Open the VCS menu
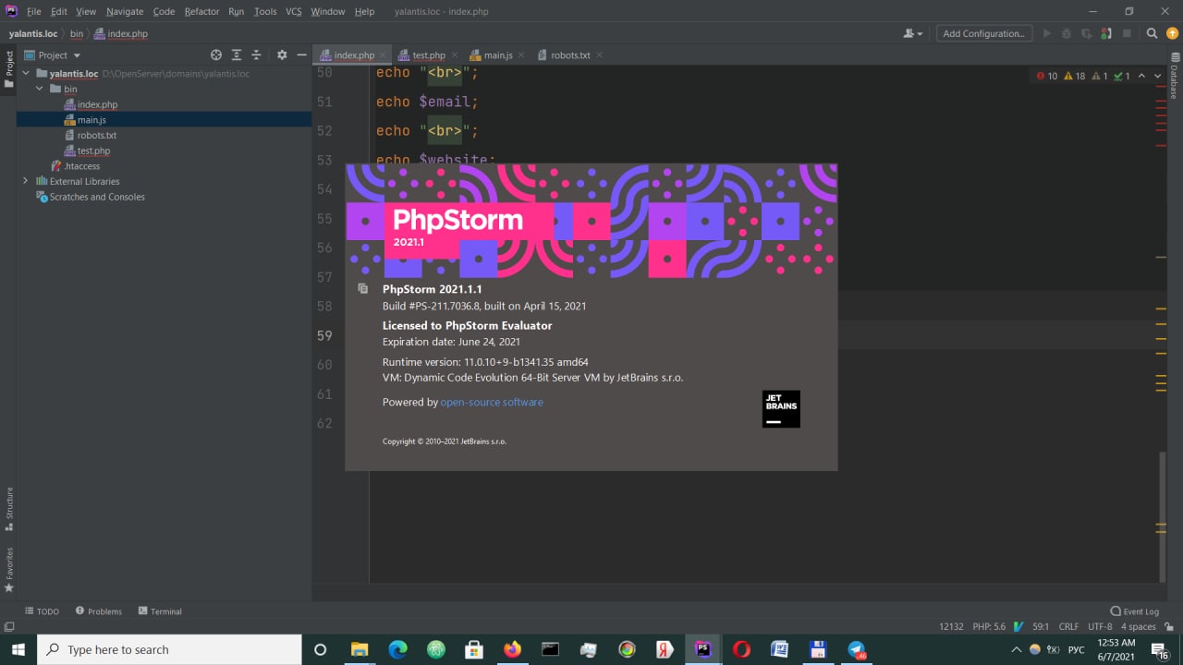The width and height of the screenshot is (1183, 665). coord(294,11)
